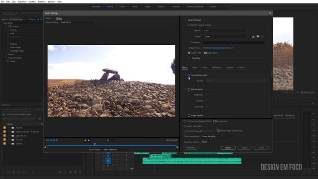Image resolution: width=318 pixels, height=179 pixels.
Task: Click the export preview video frame
Action: tap(111, 81)
